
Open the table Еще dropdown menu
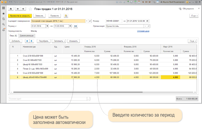click(x=192, y=41)
